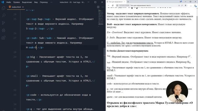Click the browser collapse bar icon near downloads
This screenshot has width=198, height=111.
click(191, 6)
